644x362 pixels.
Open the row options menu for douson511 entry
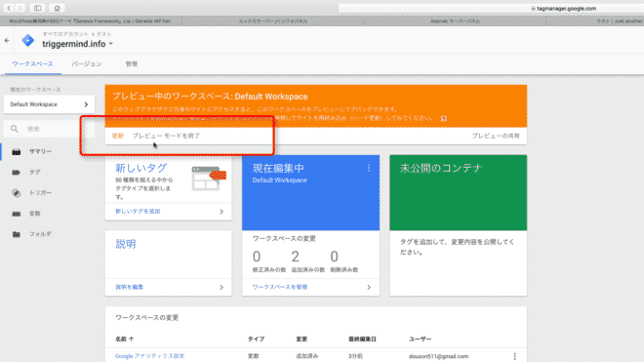click(x=514, y=356)
